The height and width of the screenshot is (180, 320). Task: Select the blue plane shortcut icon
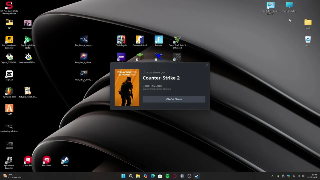(158, 57)
